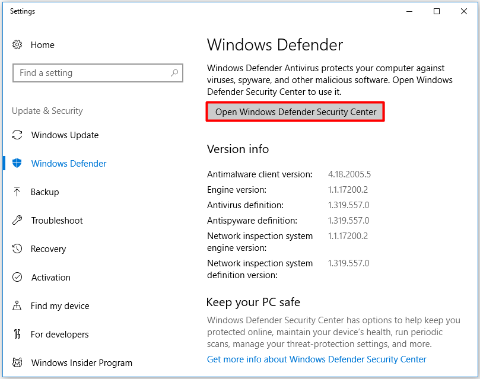This screenshot has height=379, width=480.
Task: Maximize the Settings window
Action: (437, 12)
